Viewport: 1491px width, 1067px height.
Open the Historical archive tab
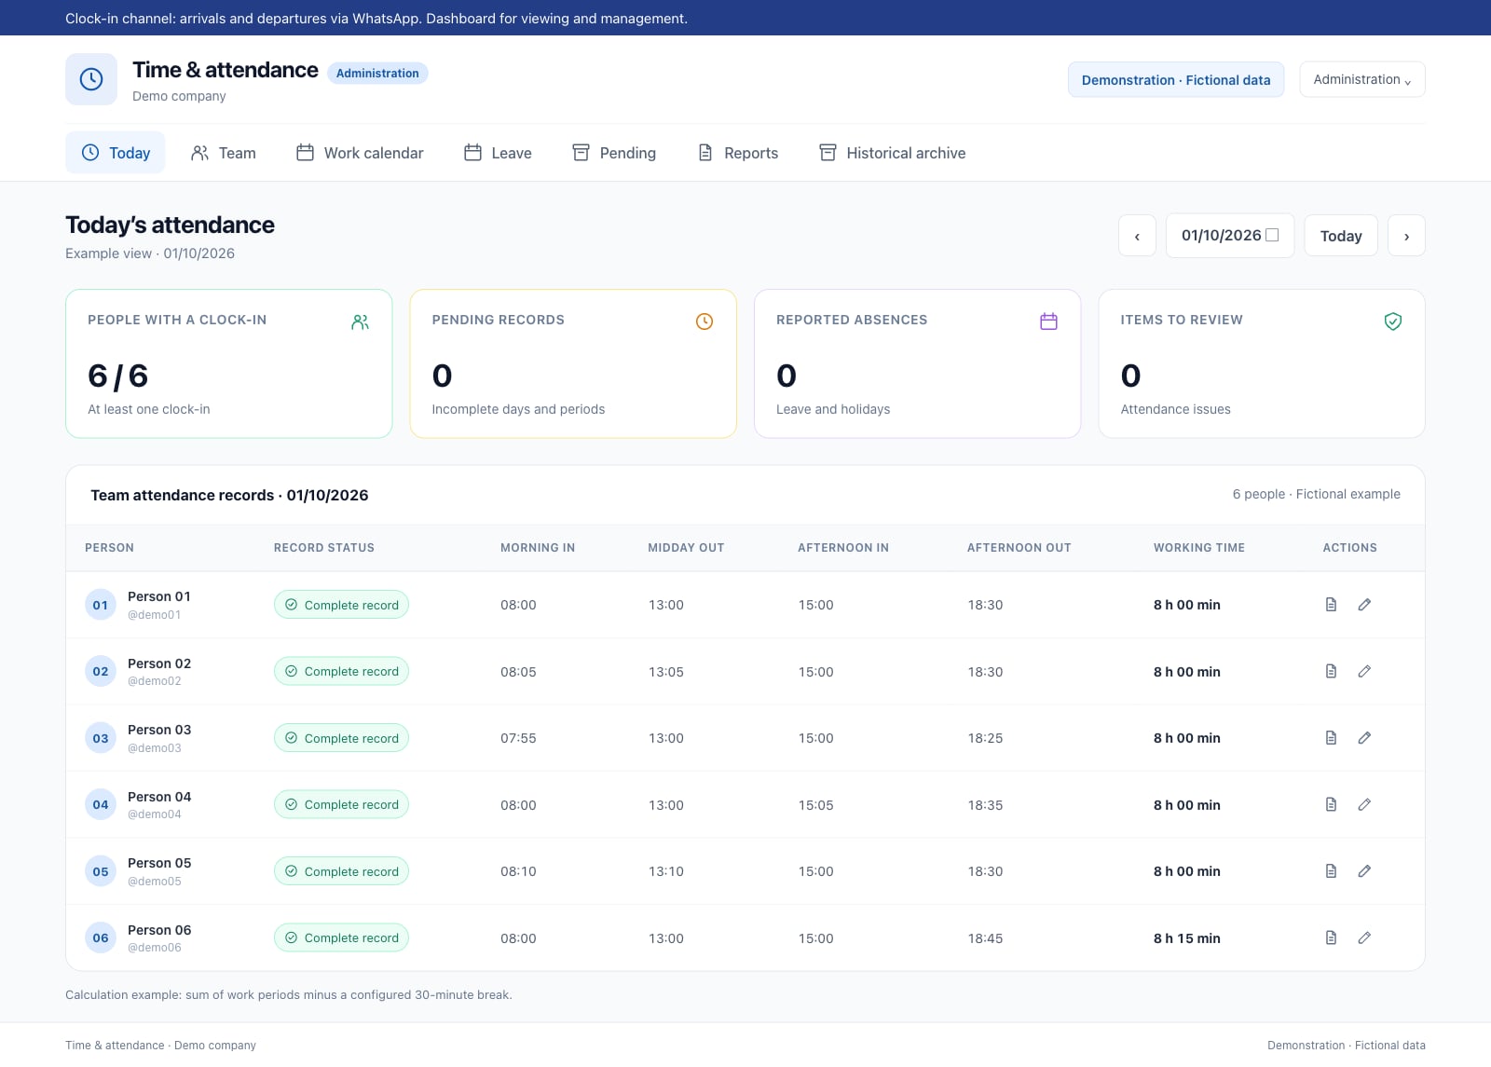click(x=892, y=153)
